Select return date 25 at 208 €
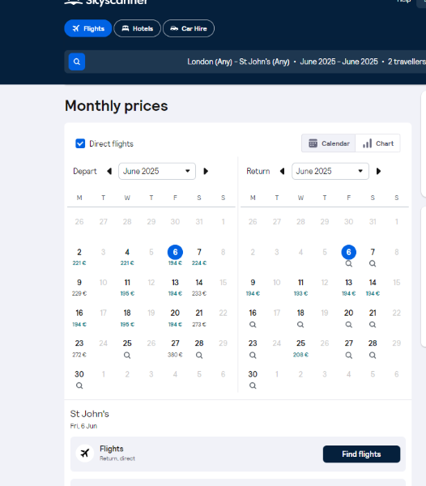Image resolution: width=426 pixels, height=486 pixels. coord(300,348)
